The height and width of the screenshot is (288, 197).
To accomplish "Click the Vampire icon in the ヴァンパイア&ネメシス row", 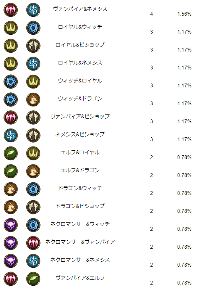I will [11, 10].
